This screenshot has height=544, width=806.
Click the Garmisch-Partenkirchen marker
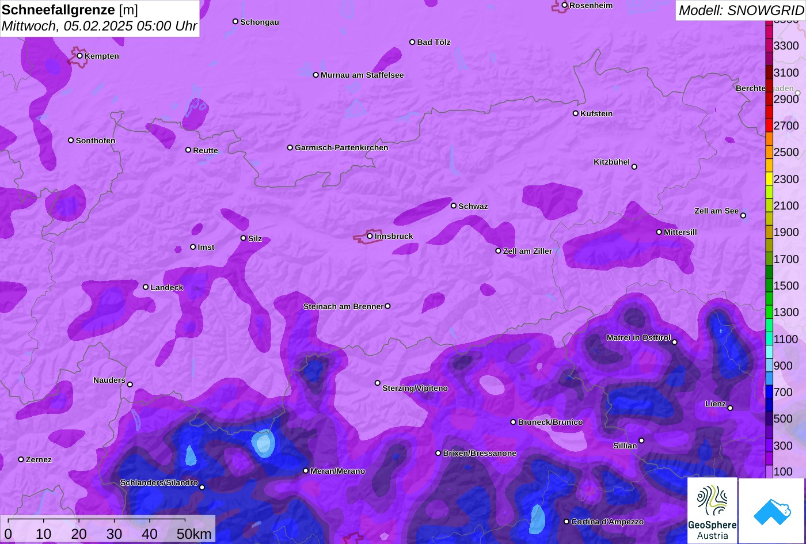point(290,147)
